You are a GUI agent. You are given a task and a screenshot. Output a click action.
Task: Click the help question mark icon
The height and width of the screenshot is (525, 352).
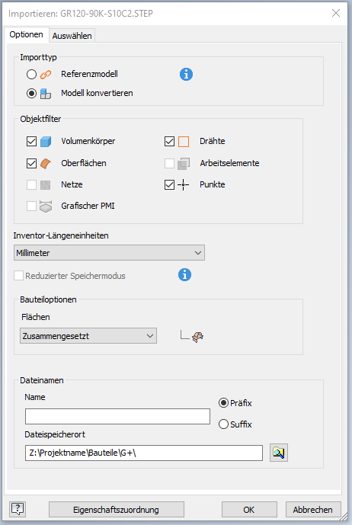pyautogui.click(x=18, y=509)
